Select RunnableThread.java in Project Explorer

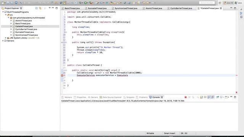click(24, 32)
